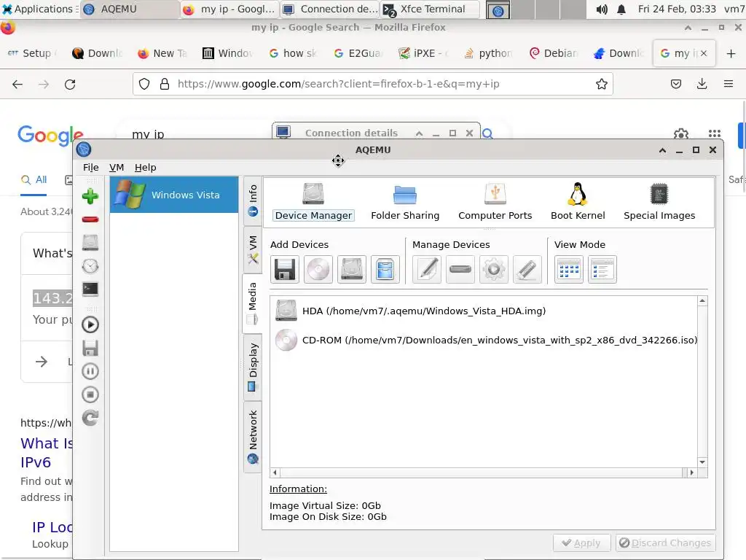Viewport: 746px width, 560px height.
Task: Switch to the Network vertical tab
Action: coord(253,437)
